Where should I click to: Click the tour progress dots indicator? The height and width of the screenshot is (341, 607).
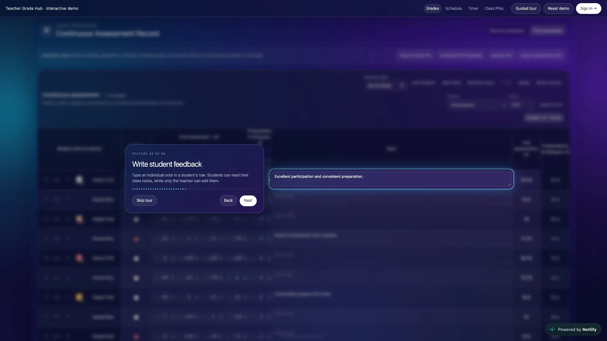tap(194, 189)
